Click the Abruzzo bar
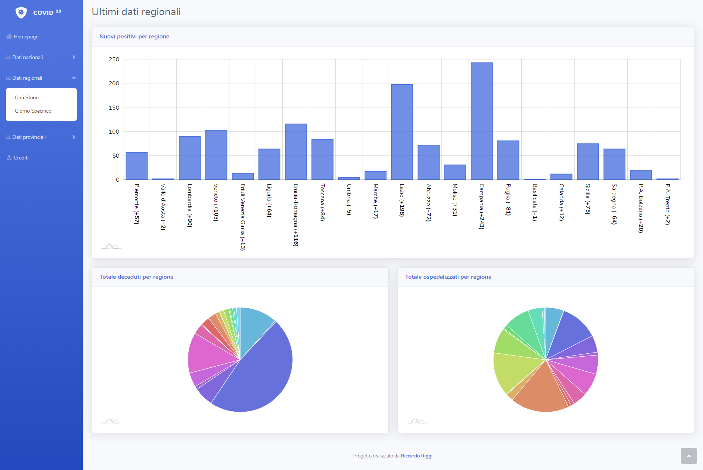Viewport: 703px width, 470px height. pos(429,162)
